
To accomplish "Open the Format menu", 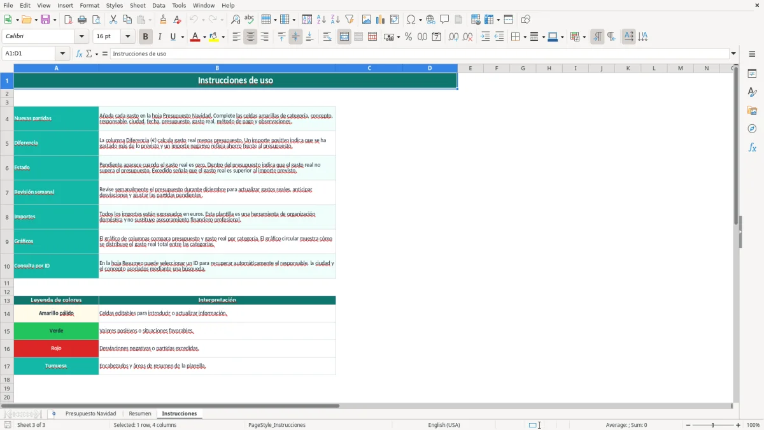I will click(x=90, y=5).
